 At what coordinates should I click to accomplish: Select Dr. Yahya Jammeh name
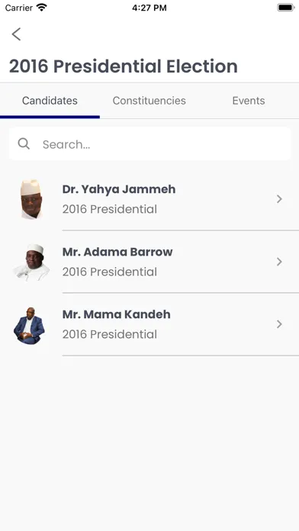pos(119,189)
